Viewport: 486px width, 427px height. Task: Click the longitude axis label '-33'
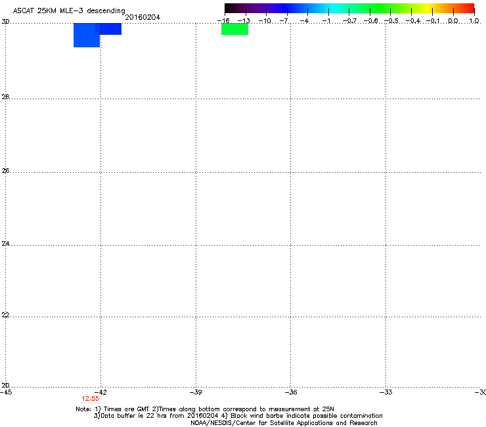point(386,392)
